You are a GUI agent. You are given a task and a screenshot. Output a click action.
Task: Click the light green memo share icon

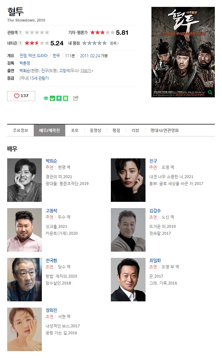pyautogui.click(x=66, y=98)
